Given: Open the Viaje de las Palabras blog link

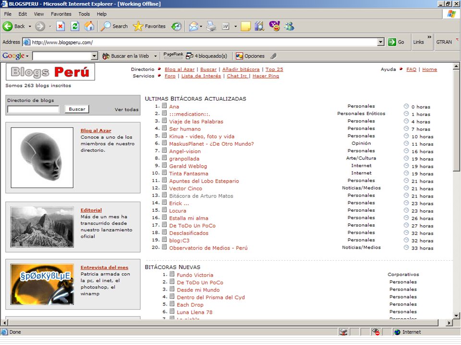Looking at the screenshot, I should (196, 121).
